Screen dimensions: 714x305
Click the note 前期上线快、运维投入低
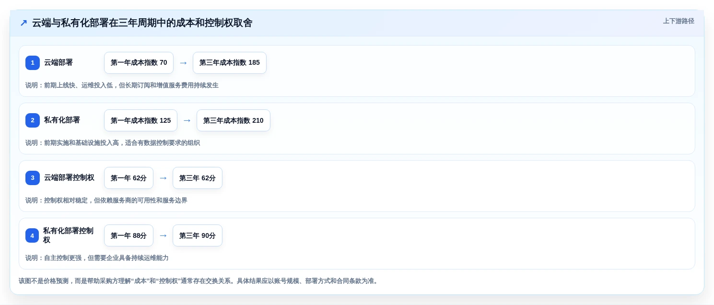coord(122,85)
